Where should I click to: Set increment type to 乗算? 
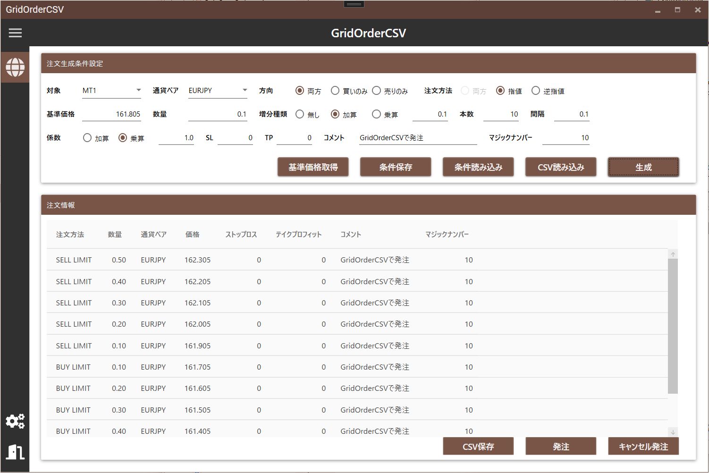coord(376,114)
